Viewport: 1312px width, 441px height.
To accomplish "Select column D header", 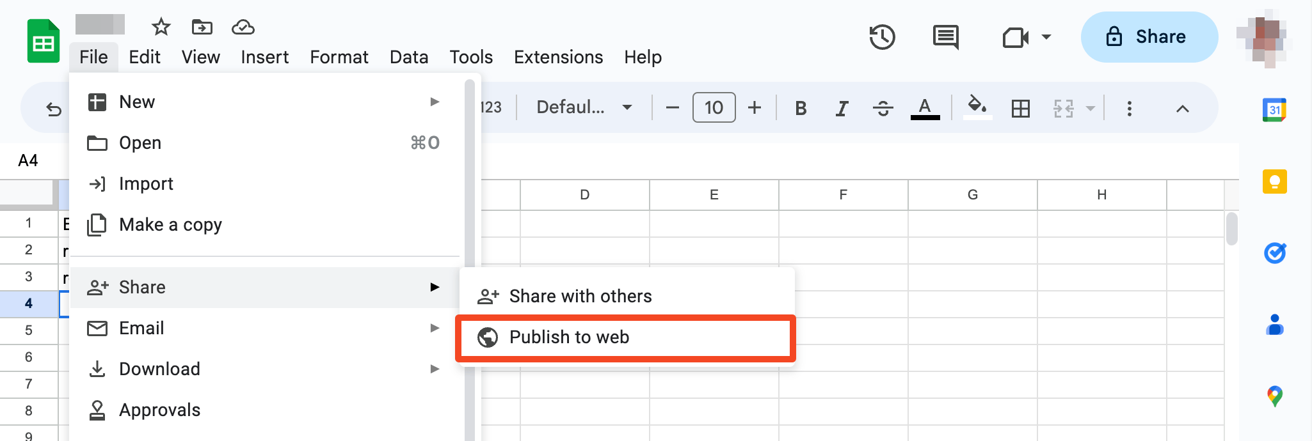I will click(584, 195).
